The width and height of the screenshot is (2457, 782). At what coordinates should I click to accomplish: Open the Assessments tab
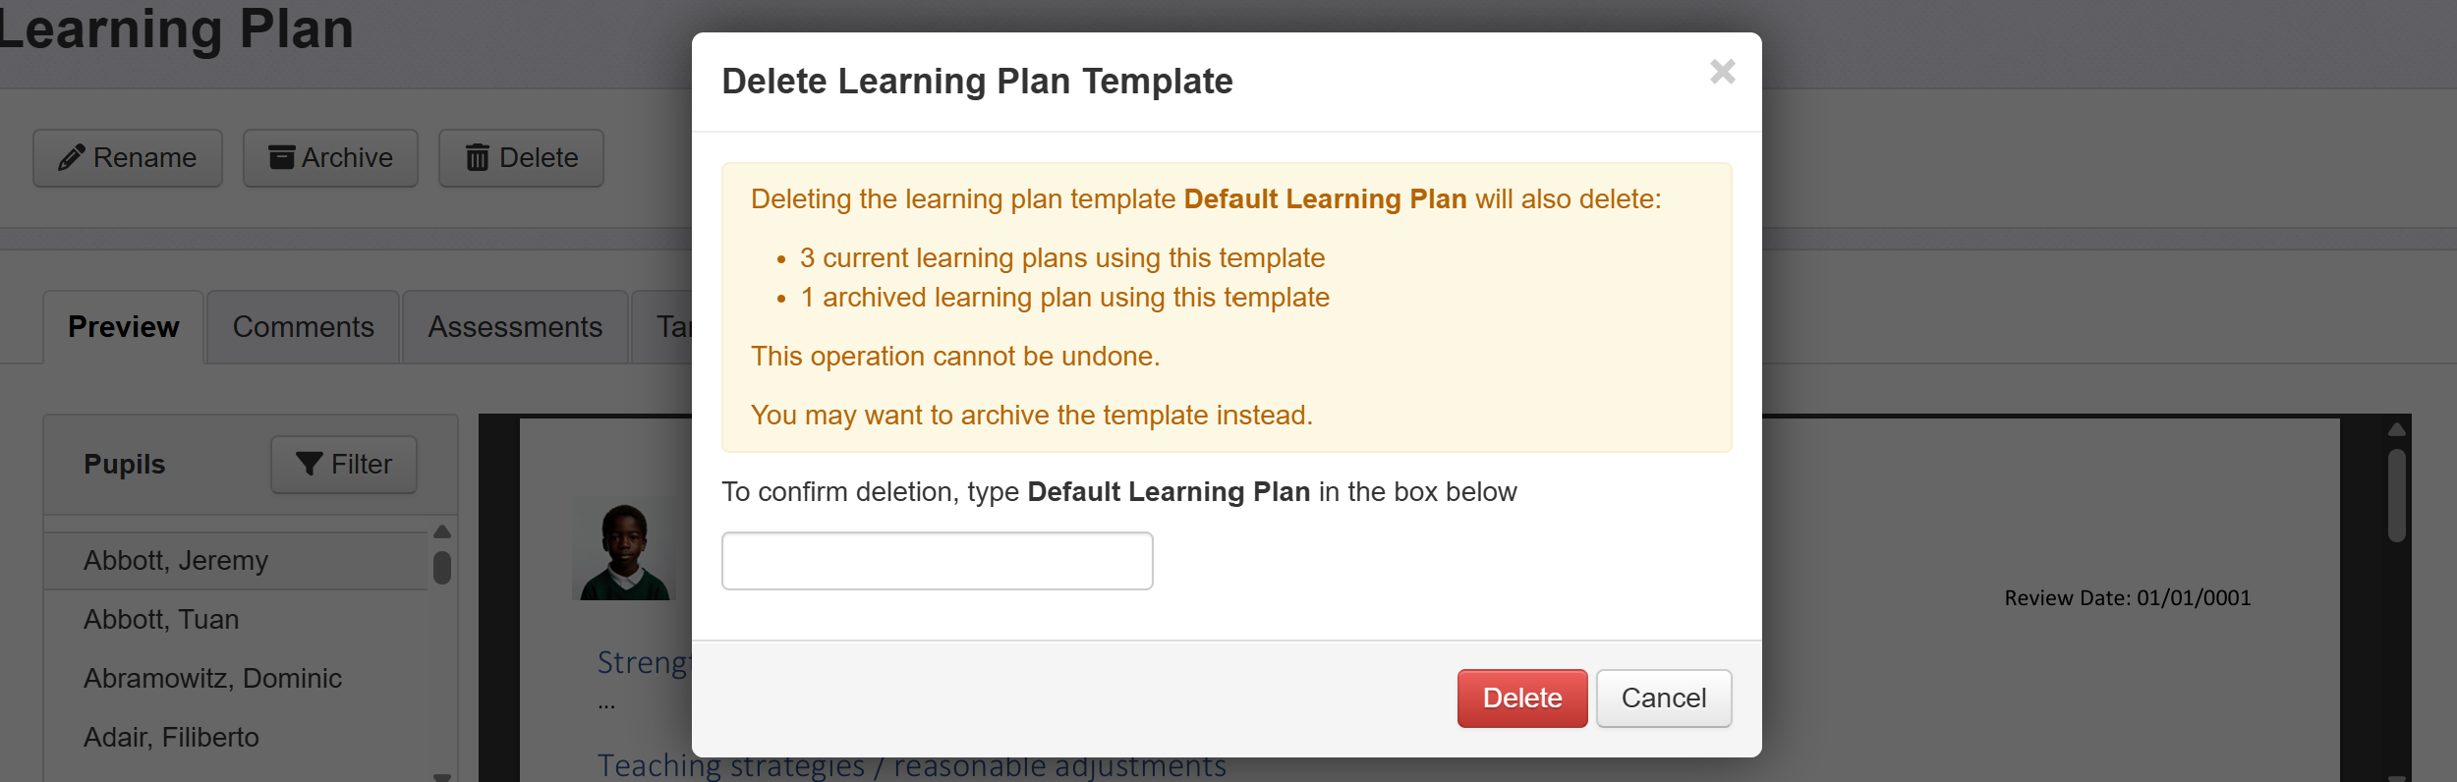(x=515, y=327)
